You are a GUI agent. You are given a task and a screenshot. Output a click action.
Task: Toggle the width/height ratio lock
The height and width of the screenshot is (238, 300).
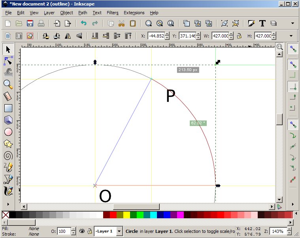pos(239,36)
